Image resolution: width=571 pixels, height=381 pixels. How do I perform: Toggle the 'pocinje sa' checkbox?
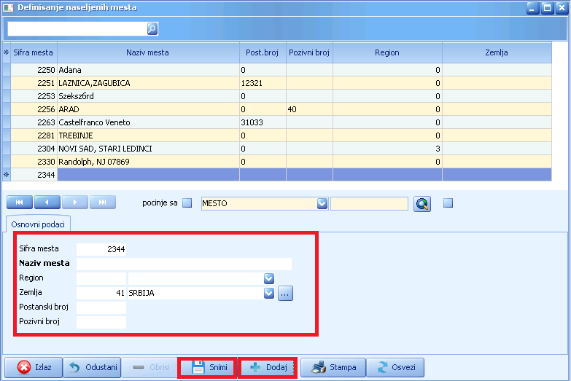click(187, 203)
